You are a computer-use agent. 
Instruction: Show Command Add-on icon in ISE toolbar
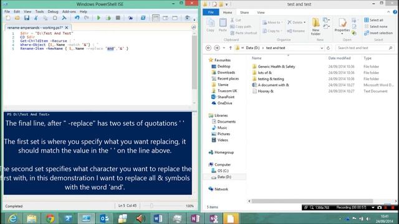[x=188, y=18]
